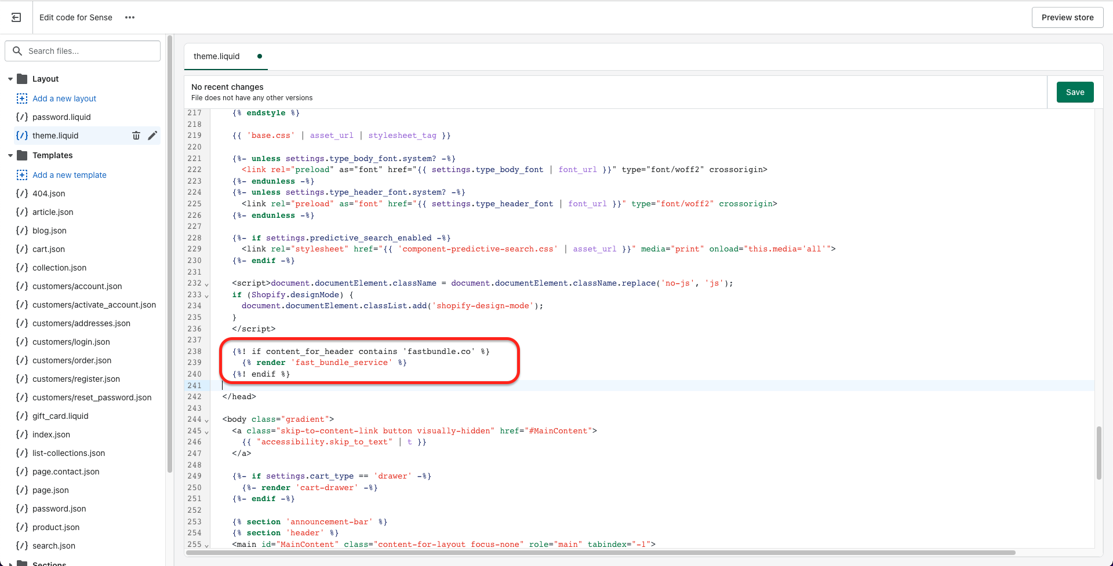Open index.json template file

(x=51, y=434)
